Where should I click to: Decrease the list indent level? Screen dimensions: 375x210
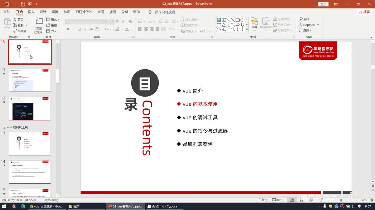[x=161, y=21]
